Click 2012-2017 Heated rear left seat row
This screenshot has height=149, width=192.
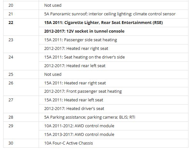(x=75, y=66)
